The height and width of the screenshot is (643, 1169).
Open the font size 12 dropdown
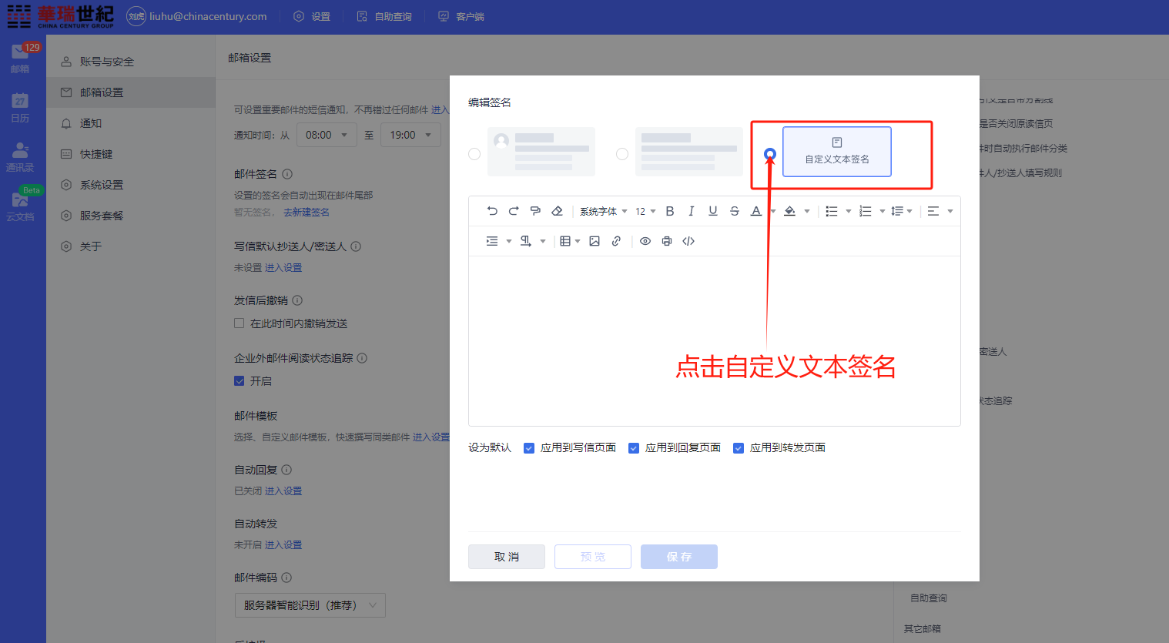coord(645,211)
